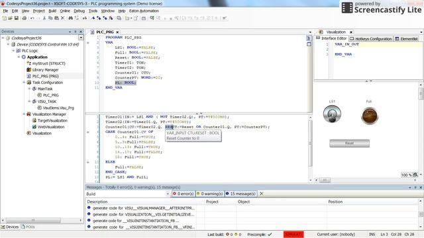424x238 pixels.
Task: Collapse the Device node in tree
Action: point(8,44)
